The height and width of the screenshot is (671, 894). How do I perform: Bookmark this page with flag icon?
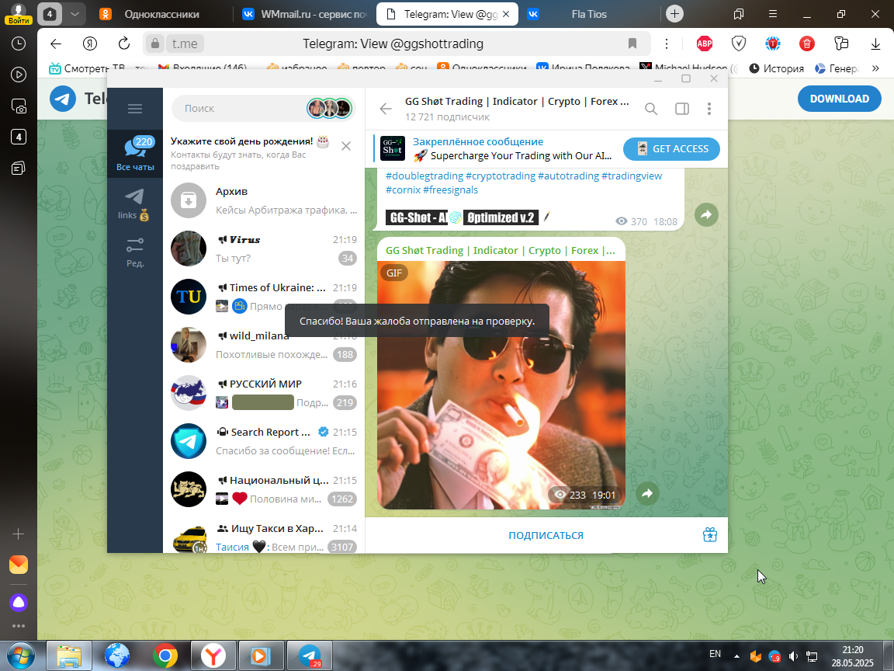(x=632, y=43)
